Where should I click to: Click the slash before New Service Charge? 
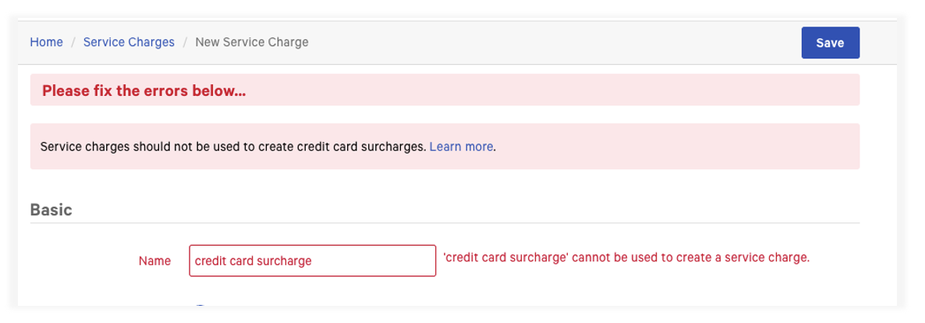[x=185, y=42]
